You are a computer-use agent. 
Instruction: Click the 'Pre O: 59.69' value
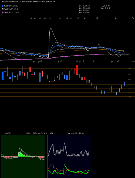85,6
